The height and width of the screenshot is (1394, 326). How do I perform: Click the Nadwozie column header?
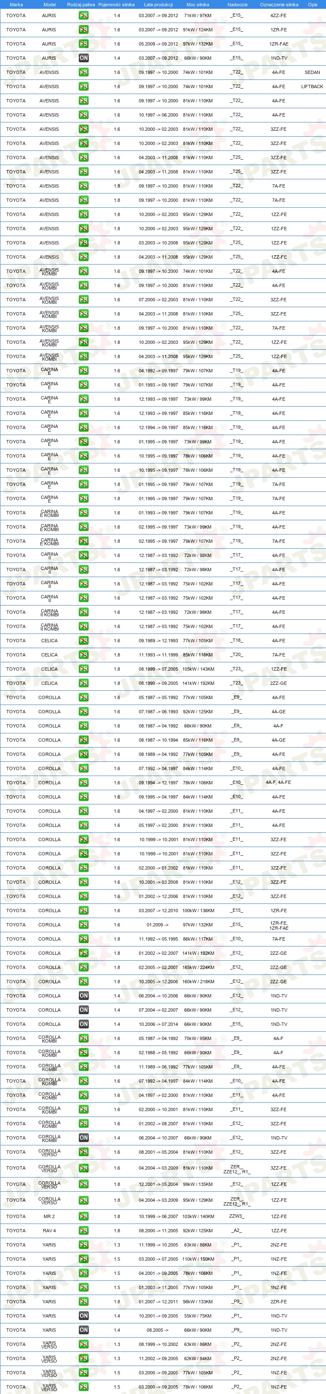click(x=238, y=4)
